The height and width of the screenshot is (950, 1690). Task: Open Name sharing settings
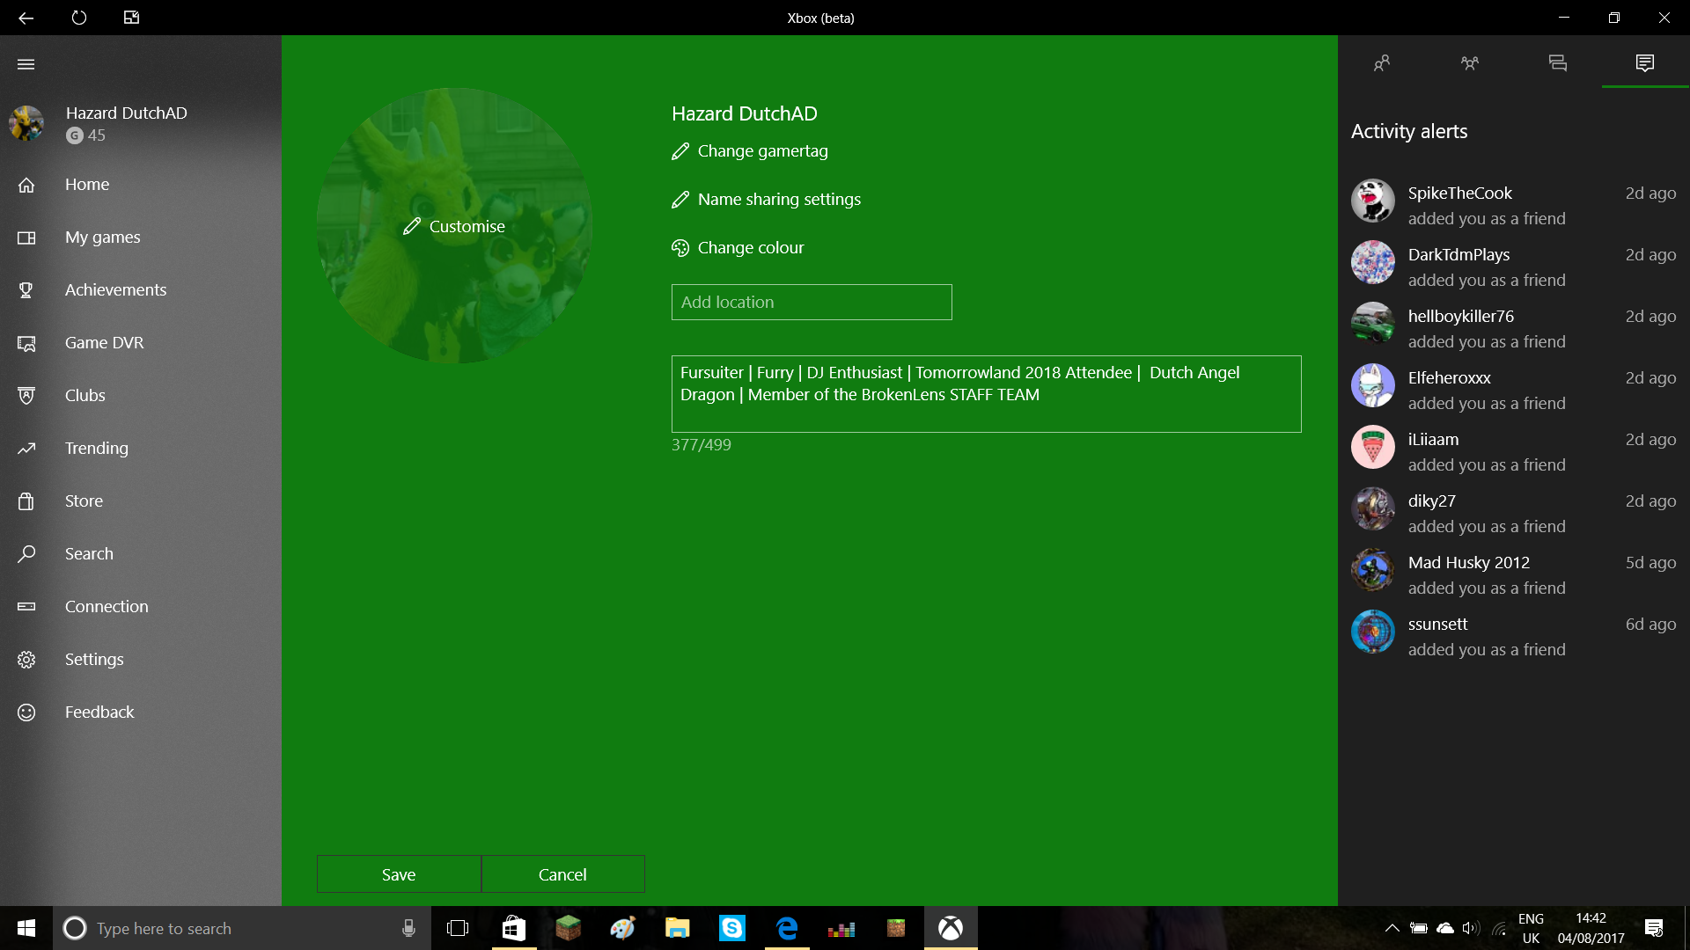(x=766, y=200)
